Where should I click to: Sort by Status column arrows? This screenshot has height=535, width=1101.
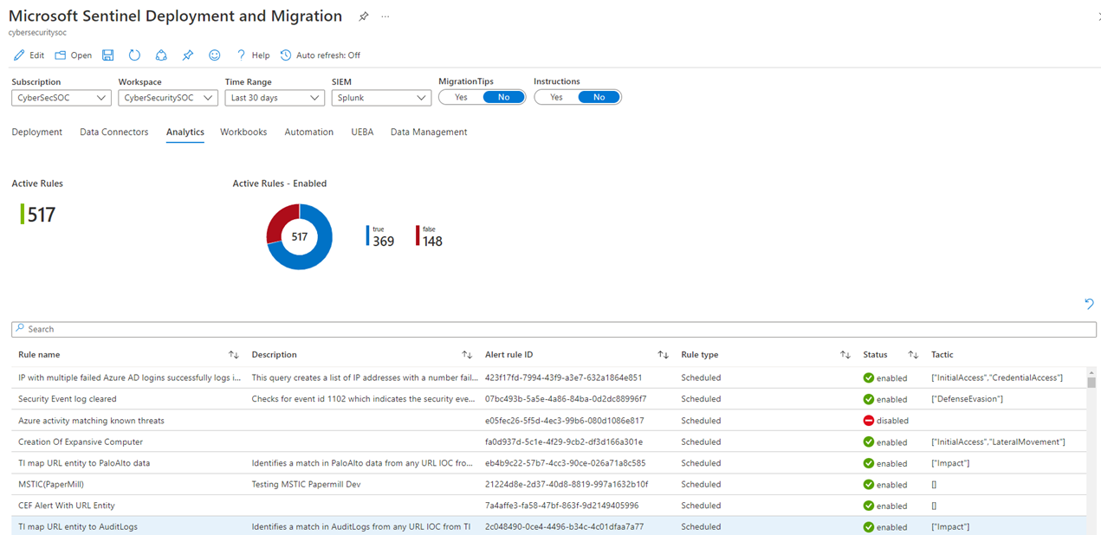(x=913, y=355)
